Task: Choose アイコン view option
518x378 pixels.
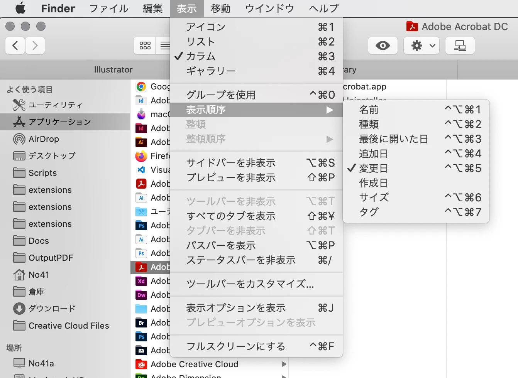Action: (x=256, y=27)
